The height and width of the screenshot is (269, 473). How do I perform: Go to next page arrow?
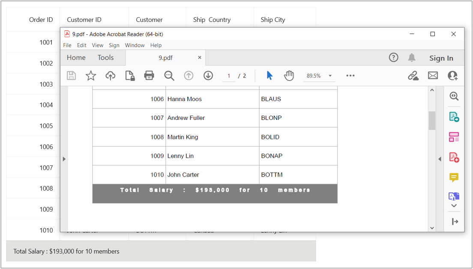[x=208, y=76]
